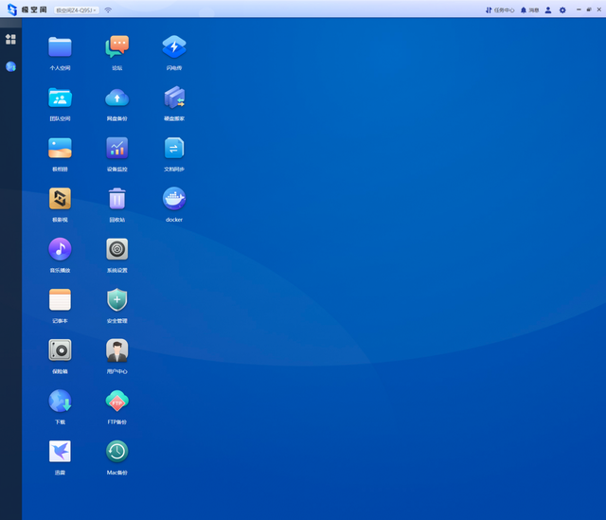Open 极相册 photo album app
The image size is (606, 520).
(x=60, y=148)
